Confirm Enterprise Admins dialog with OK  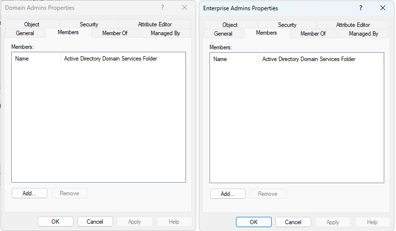(x=254, y=222)
